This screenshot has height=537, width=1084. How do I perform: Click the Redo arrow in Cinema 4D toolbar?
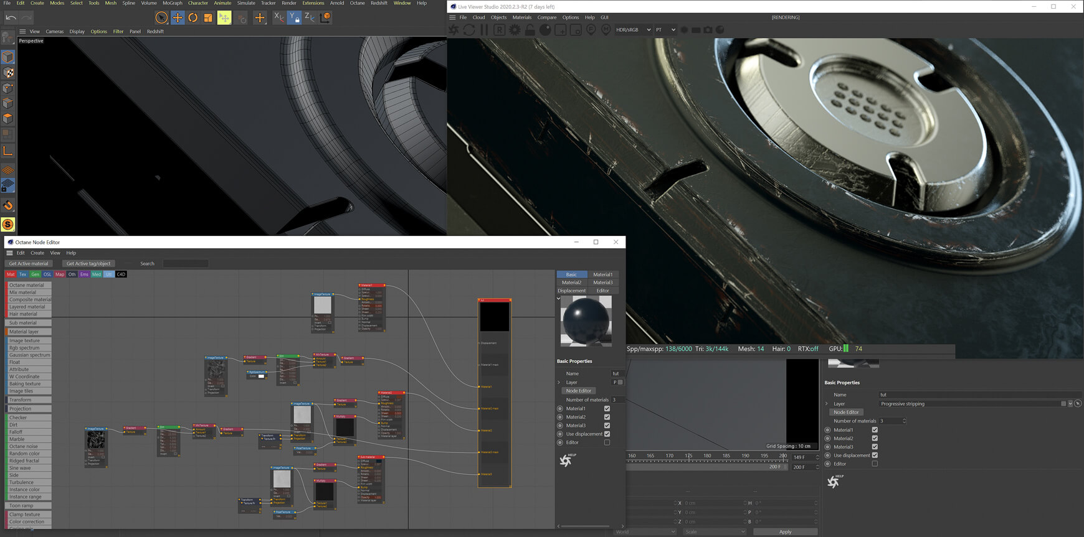pyautogui.click(x=26, y=17)
